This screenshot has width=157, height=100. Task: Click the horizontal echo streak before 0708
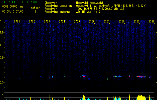coord(117,76)
